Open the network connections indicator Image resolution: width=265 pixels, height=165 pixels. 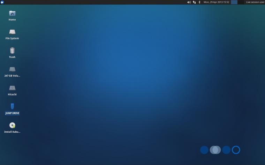tap(194, 2)
